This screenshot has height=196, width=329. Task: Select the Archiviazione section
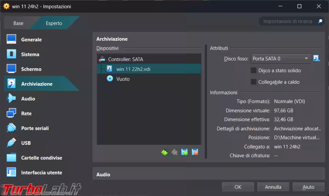(41, 83)
